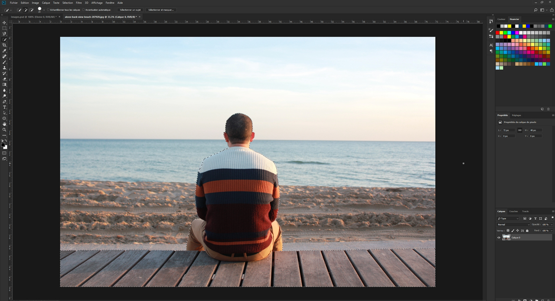The image size is (555, 301).
Task: Click Sélectionner et masquer button
Action: 161,10
